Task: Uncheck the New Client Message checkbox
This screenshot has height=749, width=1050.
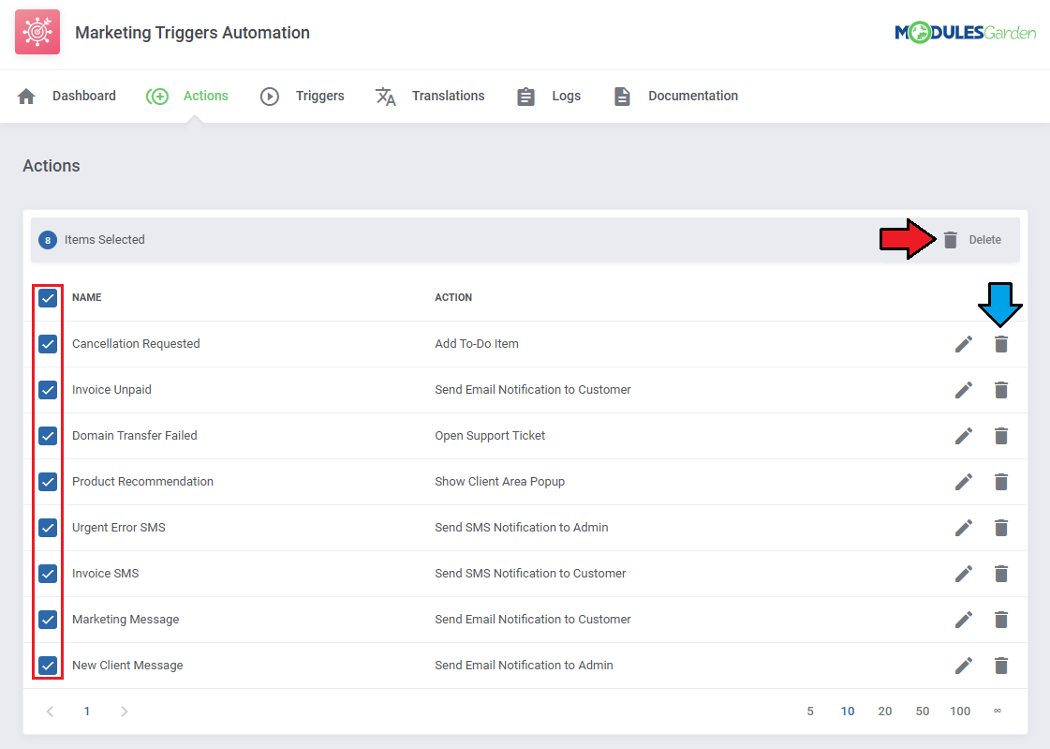Action: tap(48, 666)
